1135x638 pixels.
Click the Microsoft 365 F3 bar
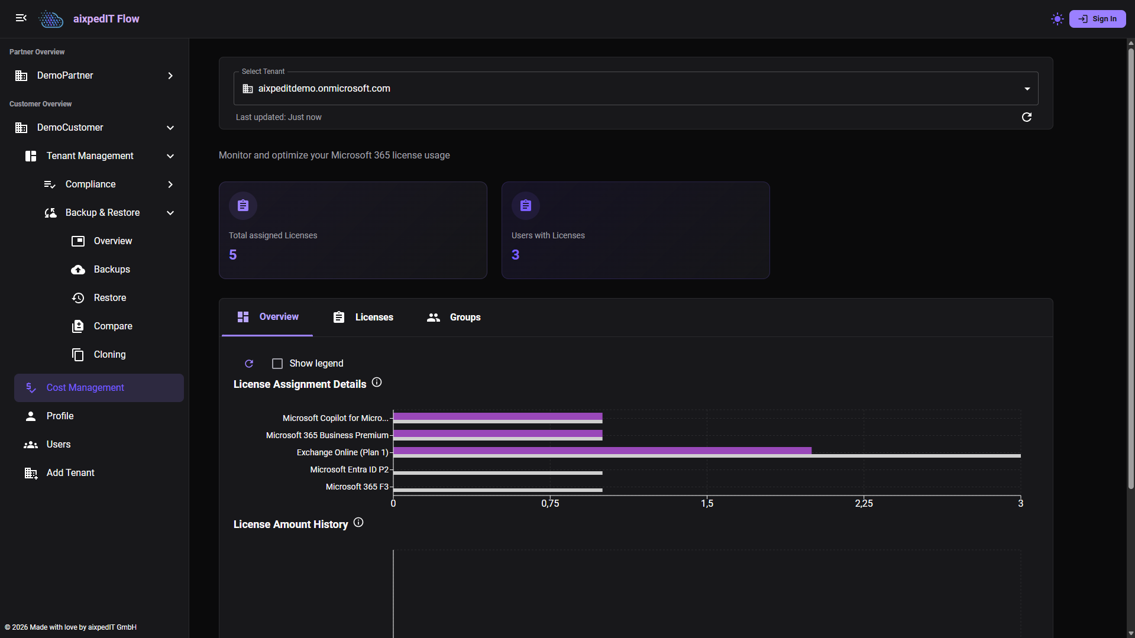click(x=497, y=490)
